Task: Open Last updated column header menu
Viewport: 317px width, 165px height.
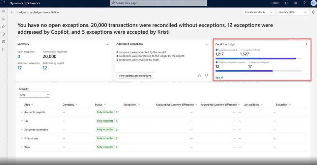Action: pos(262,105)
